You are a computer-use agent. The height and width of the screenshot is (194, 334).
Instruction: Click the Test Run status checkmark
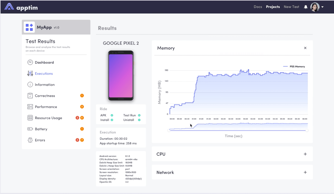139,115
